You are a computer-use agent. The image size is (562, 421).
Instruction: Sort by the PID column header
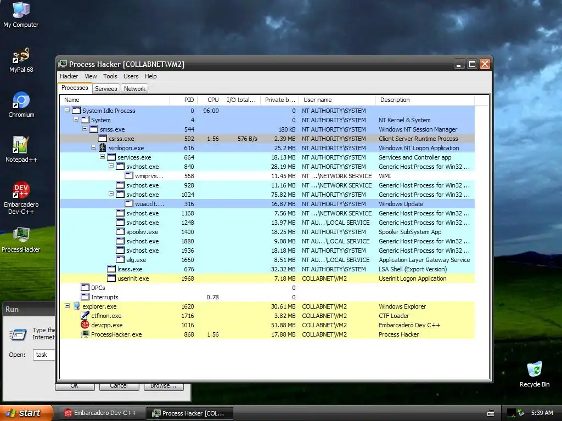click(183, 100)
